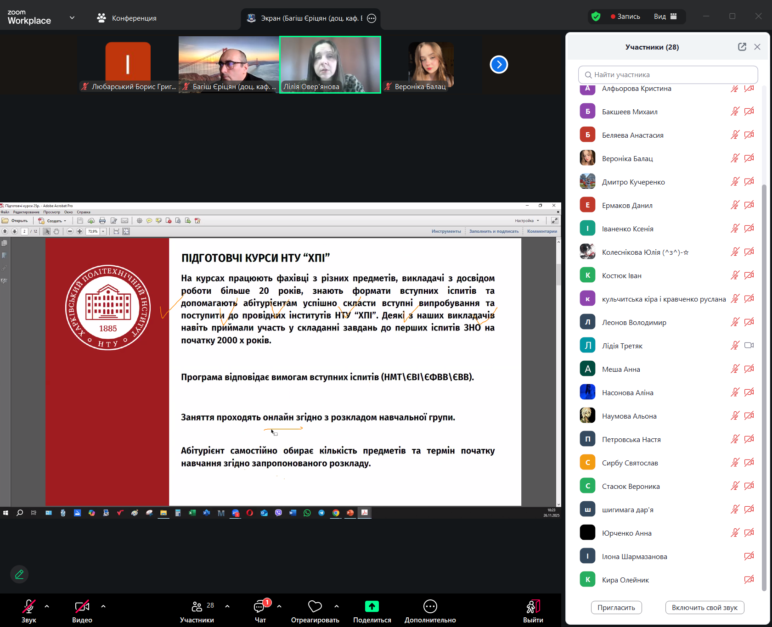Open the Файл menu in Acrobat

(x=5, y=212)
